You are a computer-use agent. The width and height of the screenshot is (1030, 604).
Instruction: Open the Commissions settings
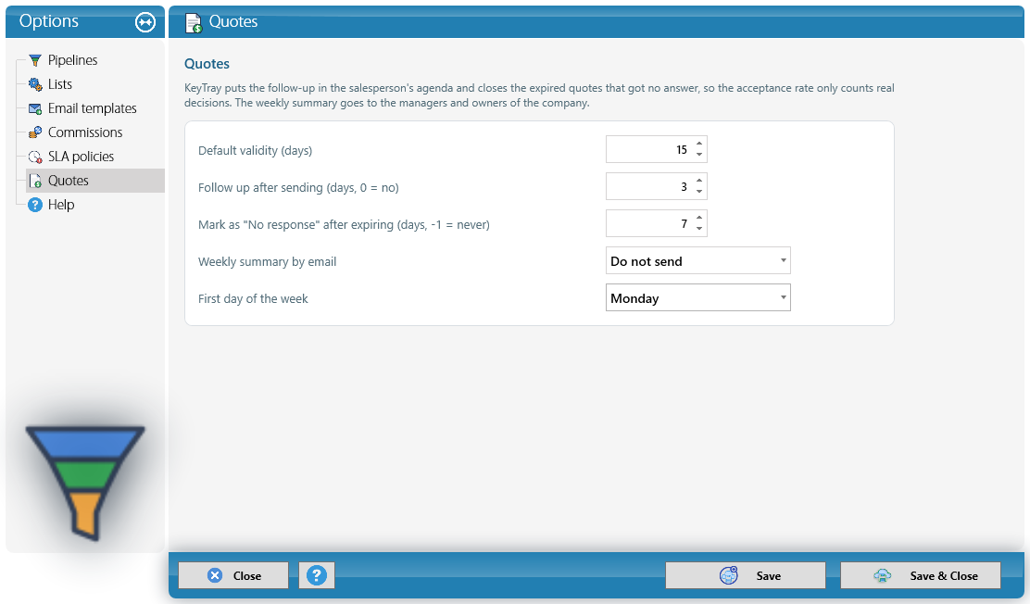click(84, 132)
